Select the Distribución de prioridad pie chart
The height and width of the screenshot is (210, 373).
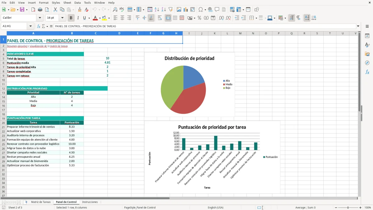pos(189,84)
